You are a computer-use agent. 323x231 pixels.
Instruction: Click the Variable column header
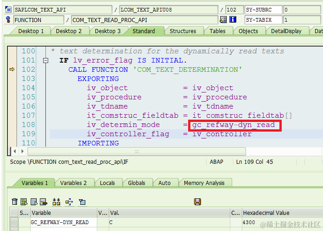click(64, 213)
